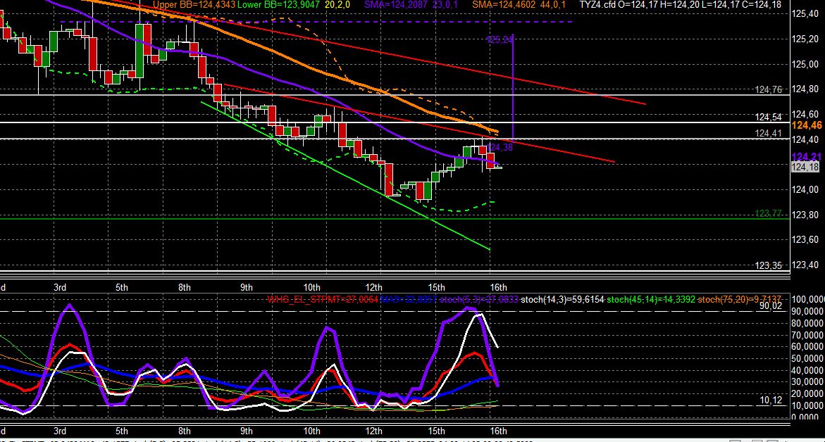Screen dimensions: 825x442
Task: Click the 100,0000 stochastic scale value
Action: (807, 300)
